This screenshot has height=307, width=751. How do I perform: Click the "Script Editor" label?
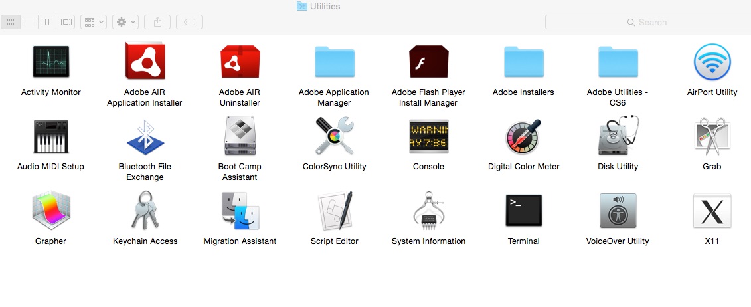[334, 241]
